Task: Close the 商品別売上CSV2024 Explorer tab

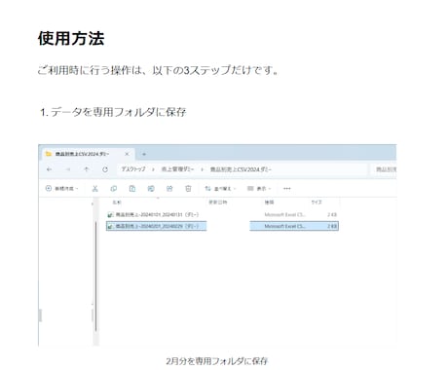Action: click(127, 154)
